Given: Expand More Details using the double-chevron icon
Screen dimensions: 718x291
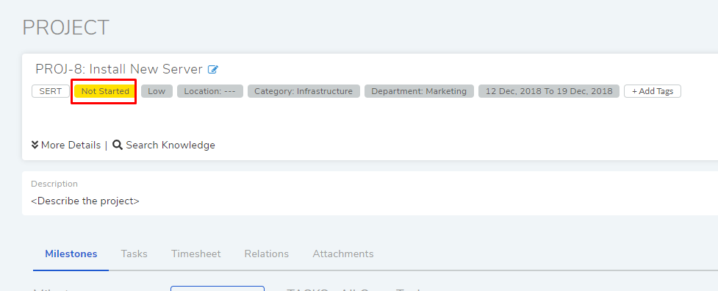Looking at the screenshot, I should [35, 145].
